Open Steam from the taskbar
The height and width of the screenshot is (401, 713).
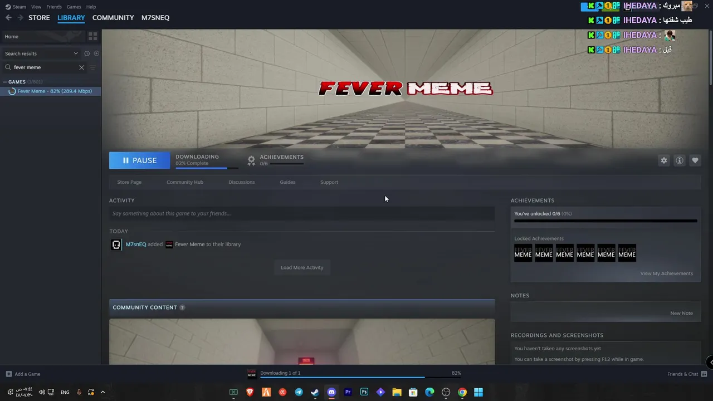point(315,392)
